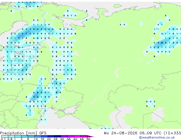Click the '20' legend scale label
Viewport: 181px width, 140px height.
(49, 139)
